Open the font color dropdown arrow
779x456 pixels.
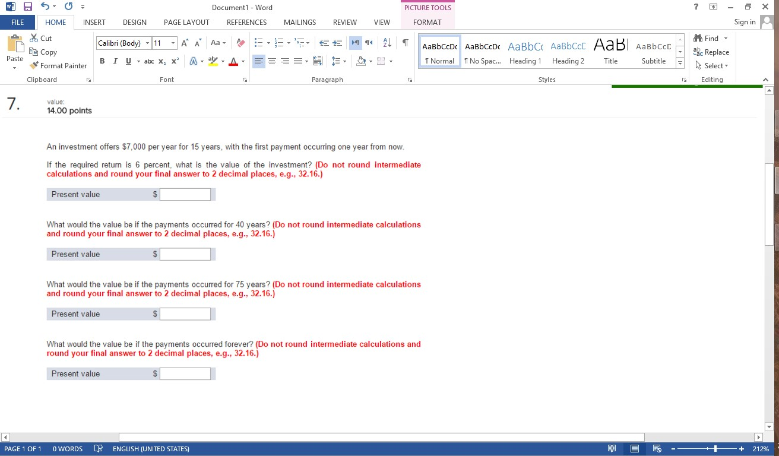click(x=243, y=61)
